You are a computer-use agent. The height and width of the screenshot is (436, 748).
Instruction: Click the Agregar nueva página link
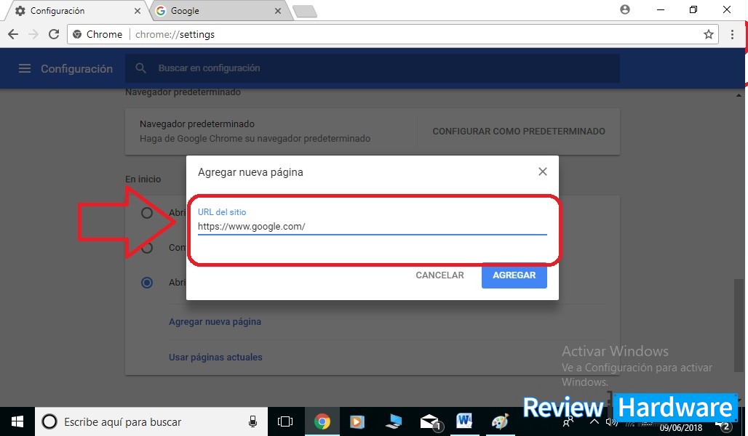pyautogui.click(x=215, y=322)
